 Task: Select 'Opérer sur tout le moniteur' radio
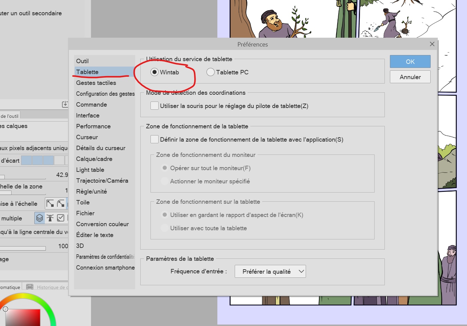click(165, 168)
